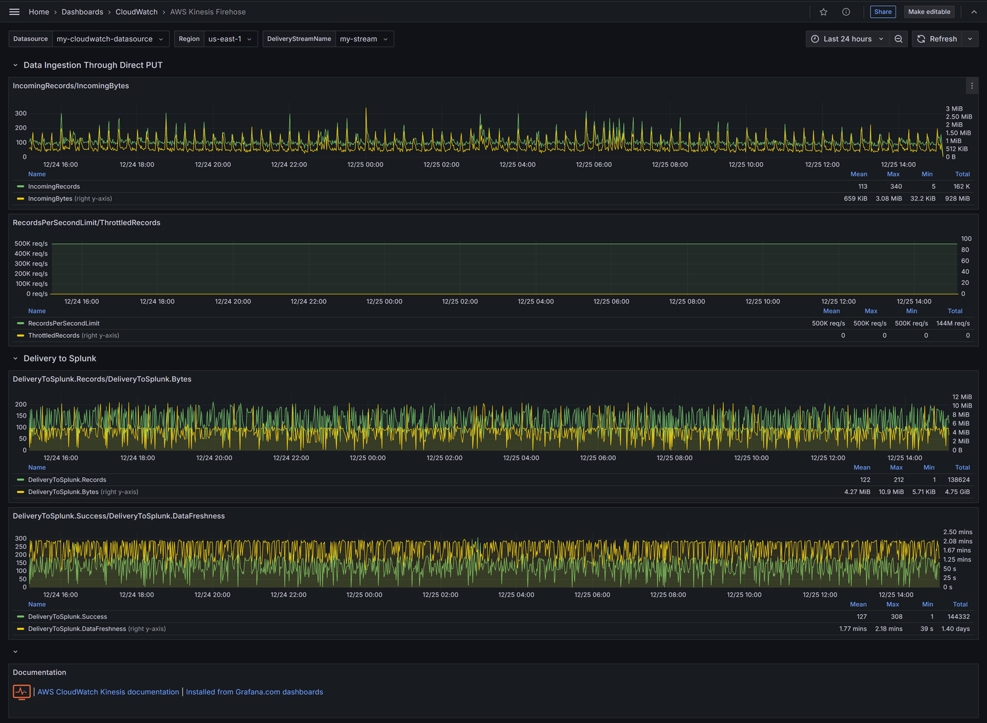Open the Last 24 hours time picker
Image resolution: width=987 pixels, height=723 pixels.
tap(847, 39)
